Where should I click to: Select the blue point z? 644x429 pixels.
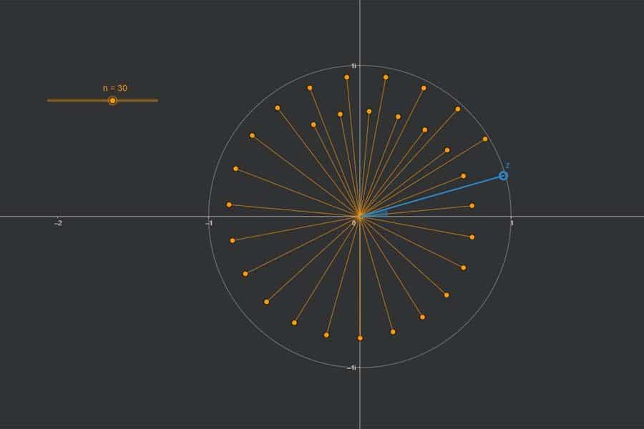click(503, 176)
